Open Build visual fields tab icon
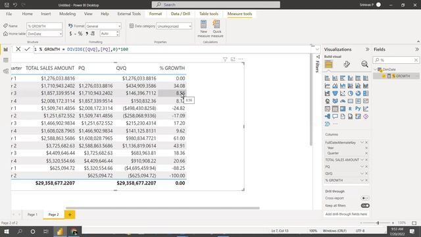The image size is (421, 237). tap(329, 65)
